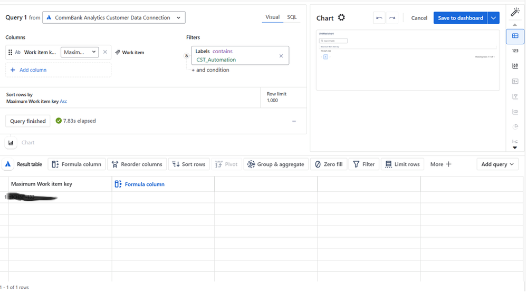
Task: Open the Maximum aggregation dropdown
Action: (80, 52)
